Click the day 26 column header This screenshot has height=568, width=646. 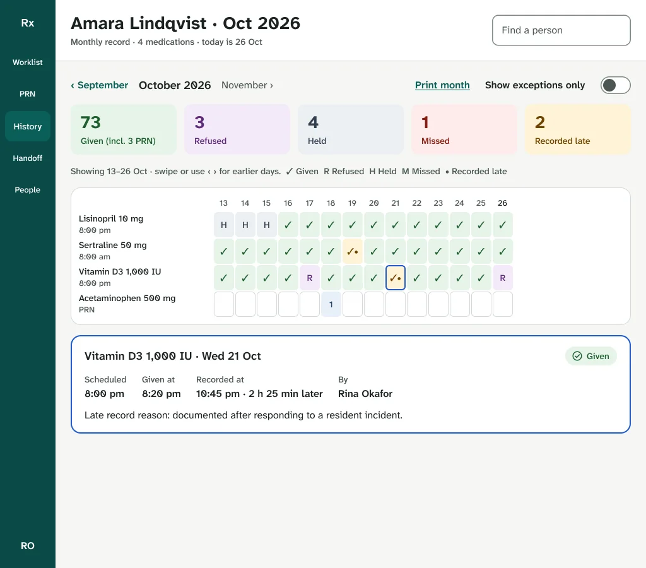pos(503,203)
